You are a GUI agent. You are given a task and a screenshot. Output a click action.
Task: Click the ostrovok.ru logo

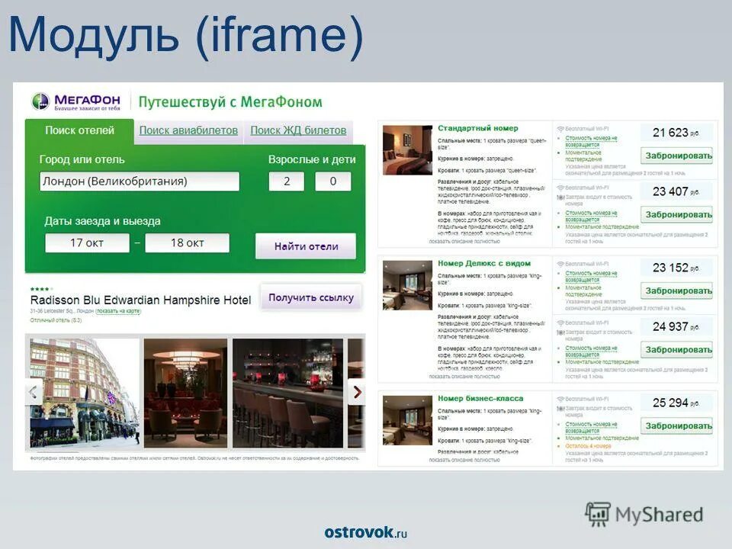[365, 532]
